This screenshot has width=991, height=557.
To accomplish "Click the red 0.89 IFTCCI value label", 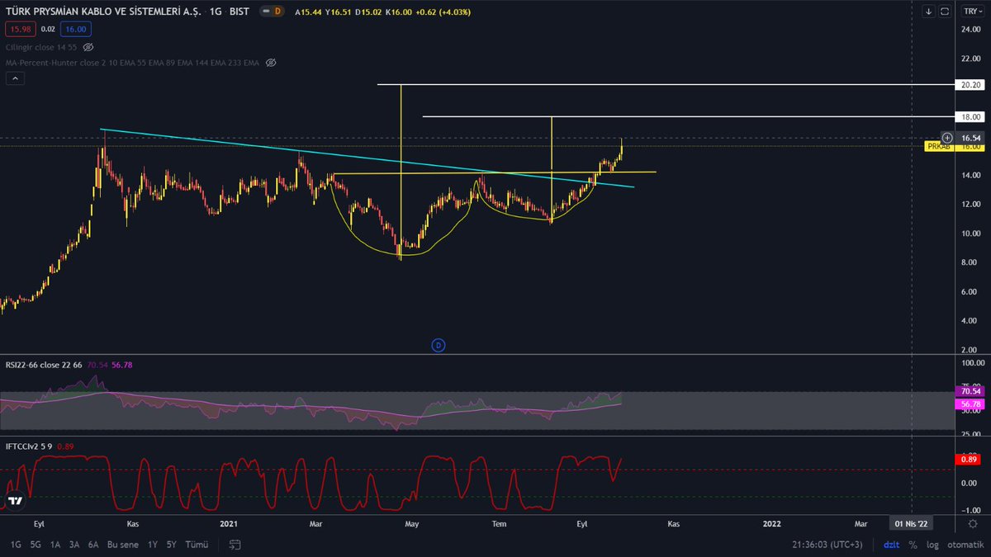I will pos(970,459).
